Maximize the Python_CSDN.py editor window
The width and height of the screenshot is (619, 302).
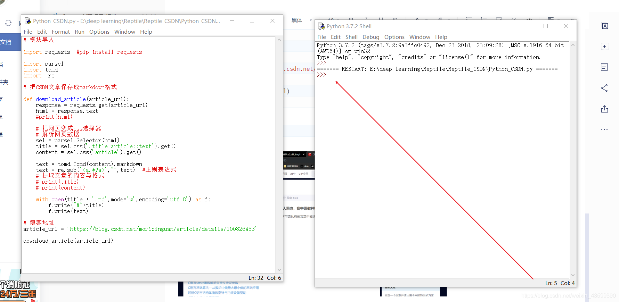click(252, 21)
